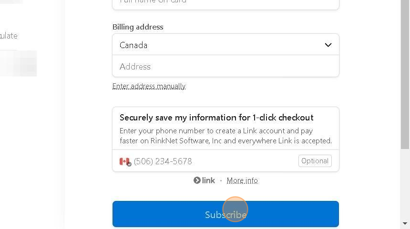
Task: Click the Link logo below phone field
Action: [204, 180]
